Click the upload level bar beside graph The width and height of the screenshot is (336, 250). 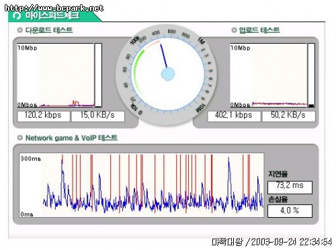pyautogui.click(x=311, y=75)
